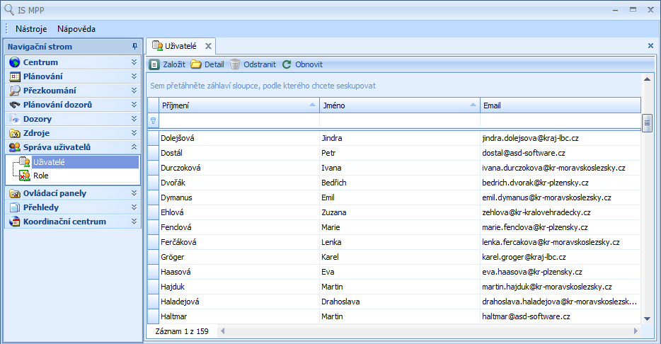Click email haltmar@asd-software.cz
This screenshot has height=344, width=661.
(x=526, y=316)
